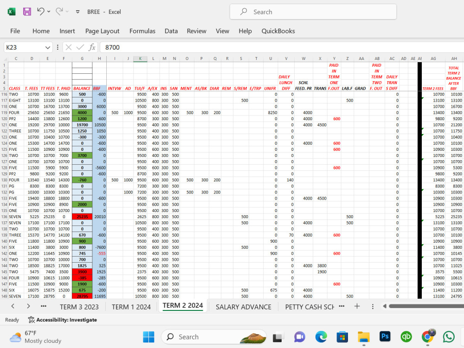
Task: Open the Formulas ribbon tab
Action: 142,31
